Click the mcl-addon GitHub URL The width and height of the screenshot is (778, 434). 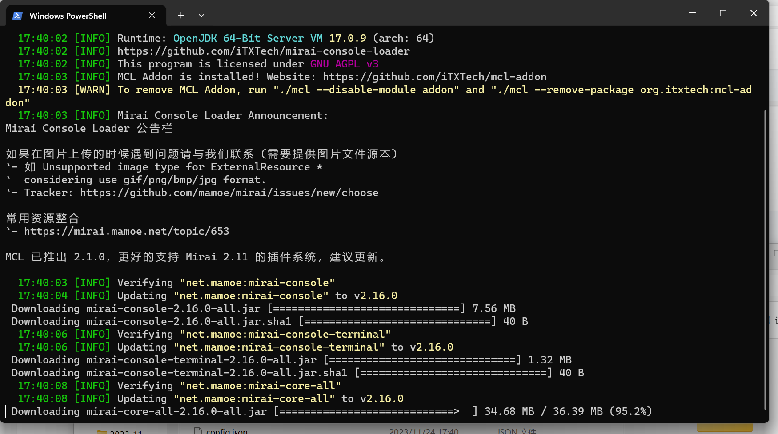pos(434,77)
